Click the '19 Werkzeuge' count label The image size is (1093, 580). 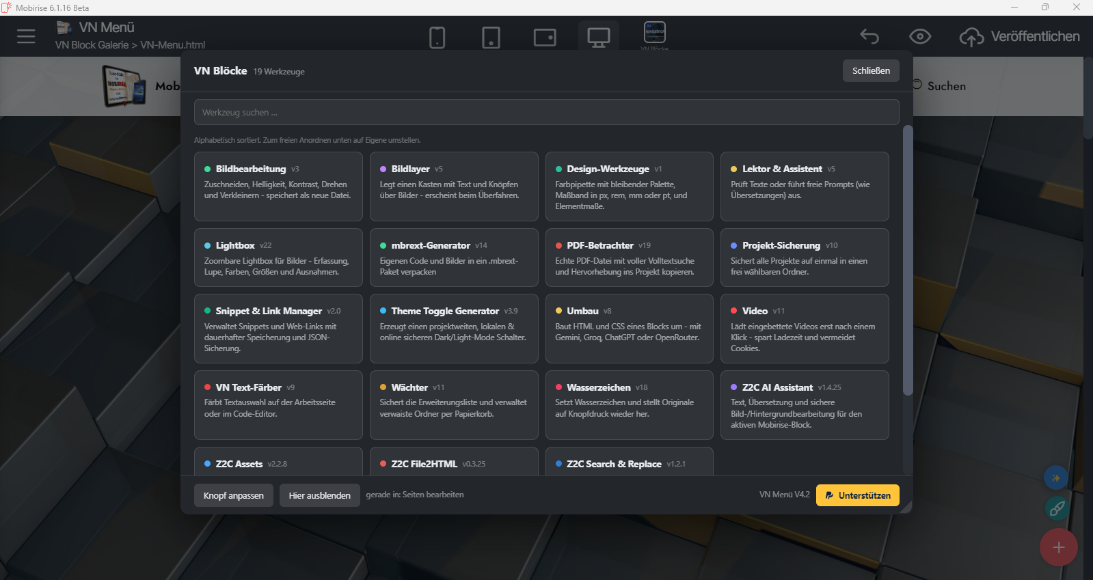(x=279, y=72)
